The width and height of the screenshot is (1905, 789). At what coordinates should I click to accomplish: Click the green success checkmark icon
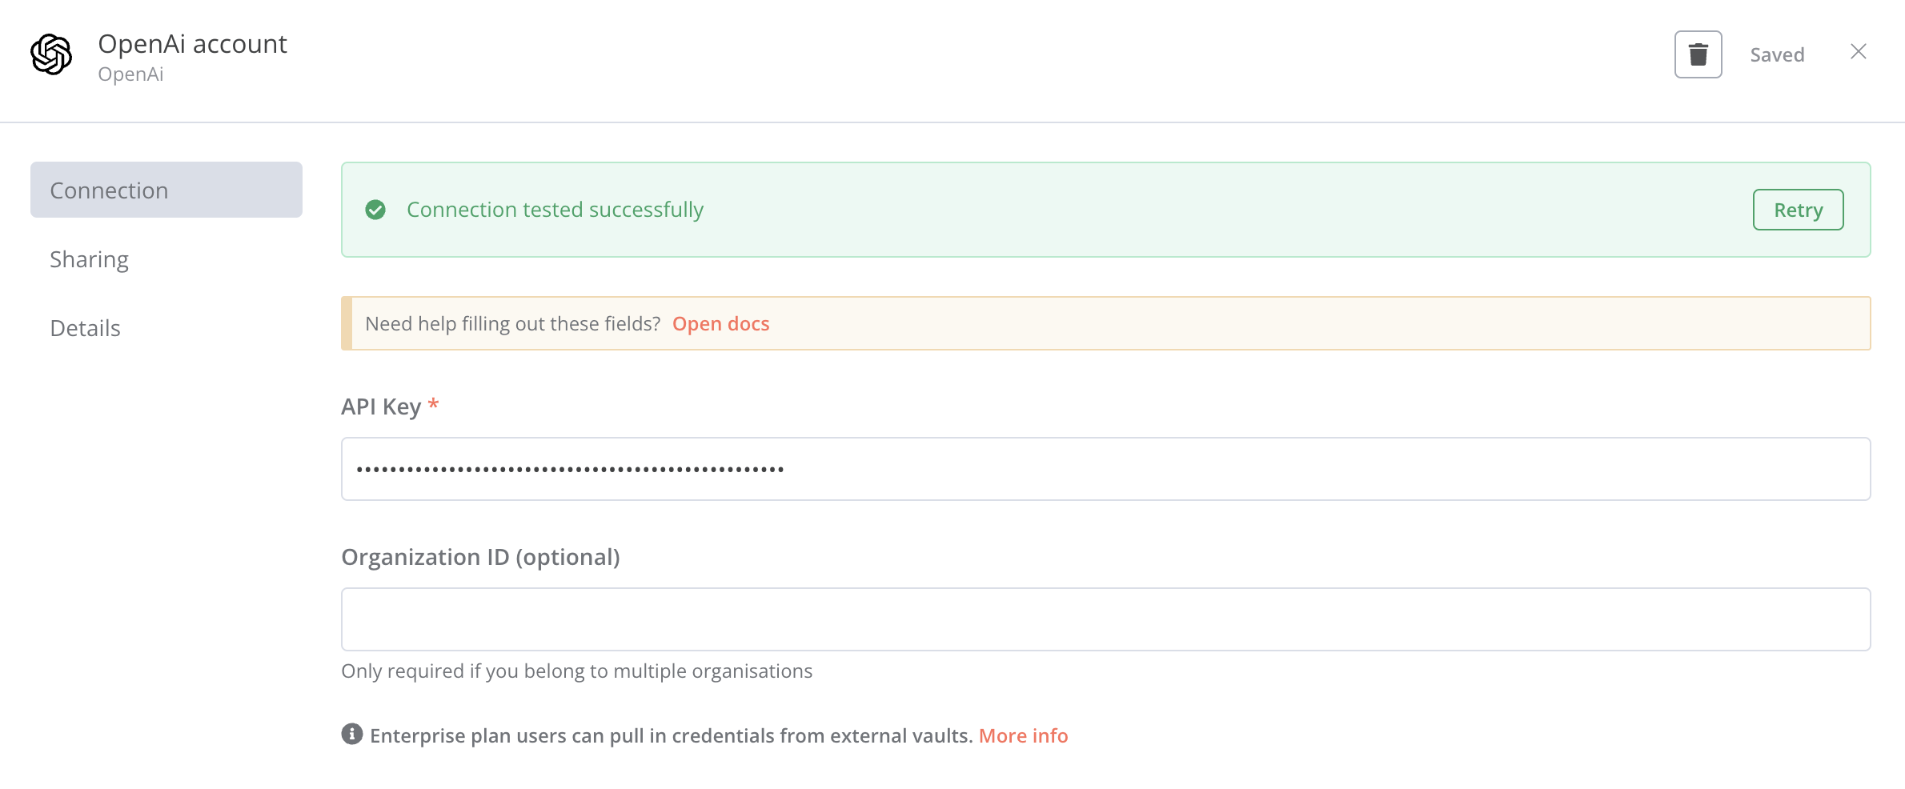click(x=375, y=210)
